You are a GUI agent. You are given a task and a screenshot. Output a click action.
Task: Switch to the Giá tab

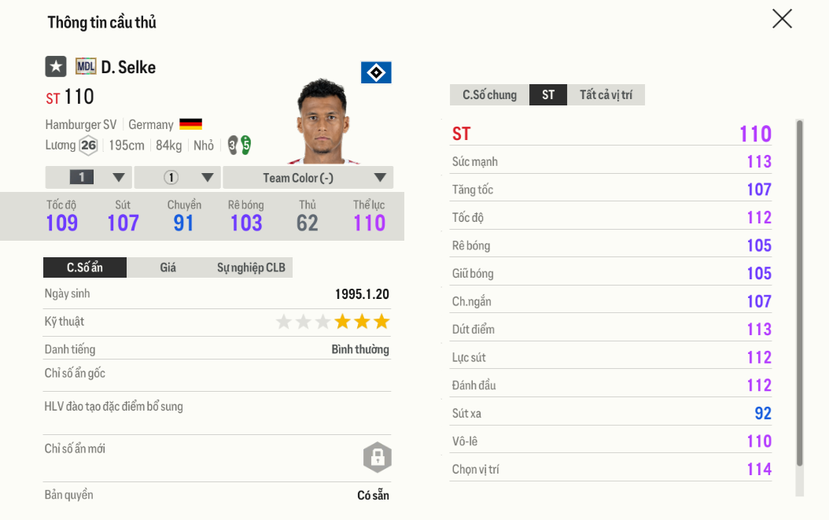[x=168, y=267]
